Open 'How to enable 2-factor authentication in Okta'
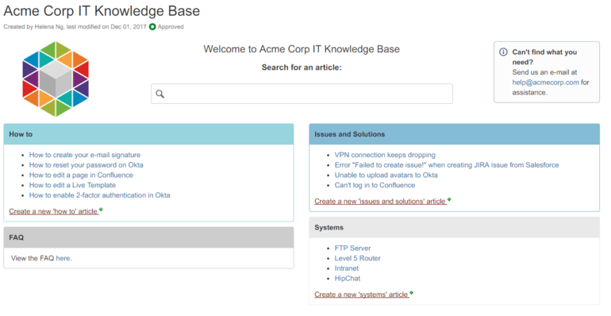Image resolution: width=611 pixels, height=316 pixels. pos(100,195)
